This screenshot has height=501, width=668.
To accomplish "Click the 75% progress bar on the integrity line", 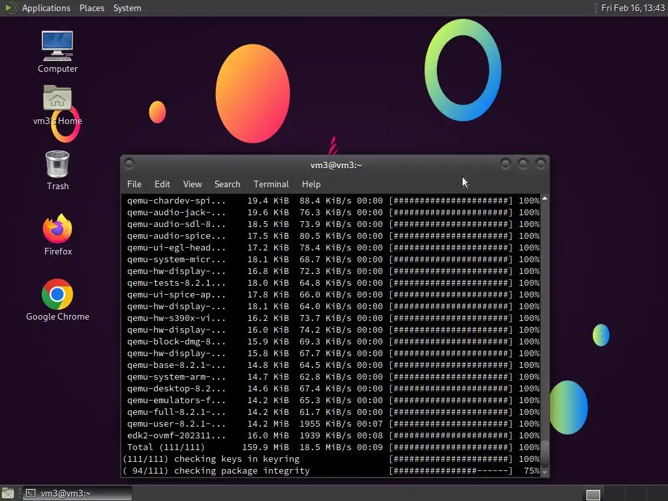I will coord(451,471).
